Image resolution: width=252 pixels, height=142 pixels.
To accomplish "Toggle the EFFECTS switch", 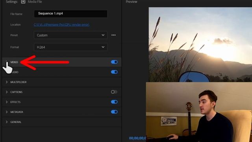I will 114,102.
